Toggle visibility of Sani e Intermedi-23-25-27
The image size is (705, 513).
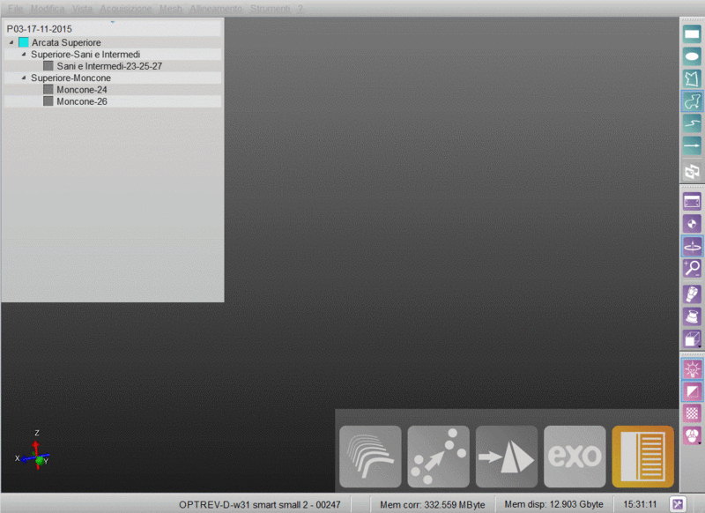(48, 65)
